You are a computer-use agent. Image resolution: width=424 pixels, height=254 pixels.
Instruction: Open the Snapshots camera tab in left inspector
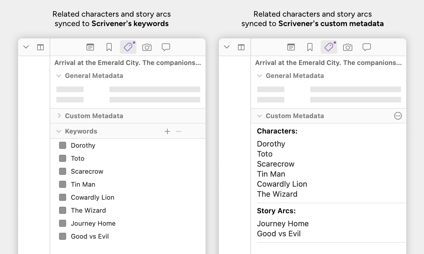click(x=147, y=47)
